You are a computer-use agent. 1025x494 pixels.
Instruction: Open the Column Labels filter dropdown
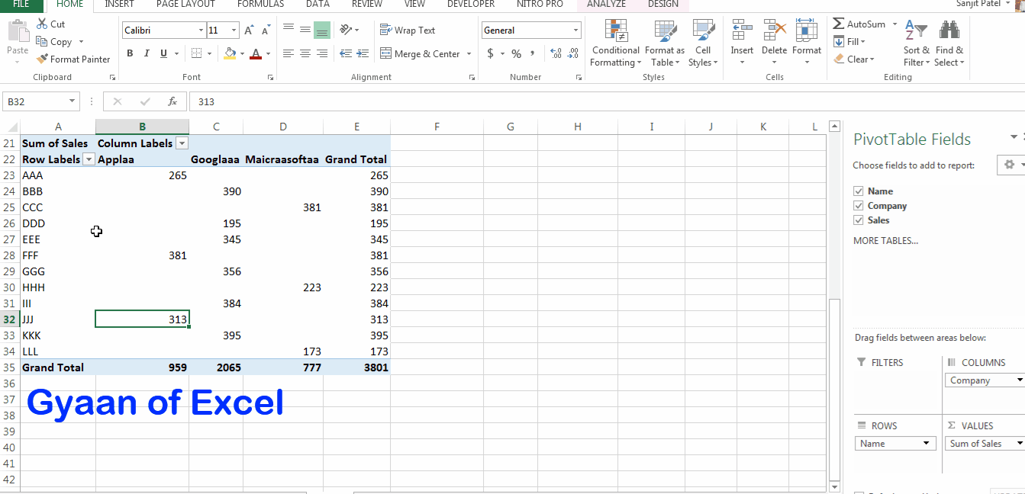pyautogui.click(x=182, y=143)
